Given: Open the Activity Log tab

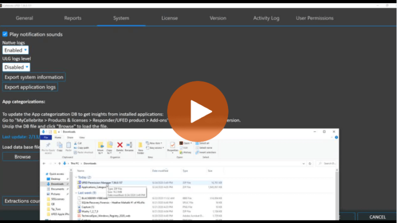Looking at the screenshot, I should (x=266, y=18).
